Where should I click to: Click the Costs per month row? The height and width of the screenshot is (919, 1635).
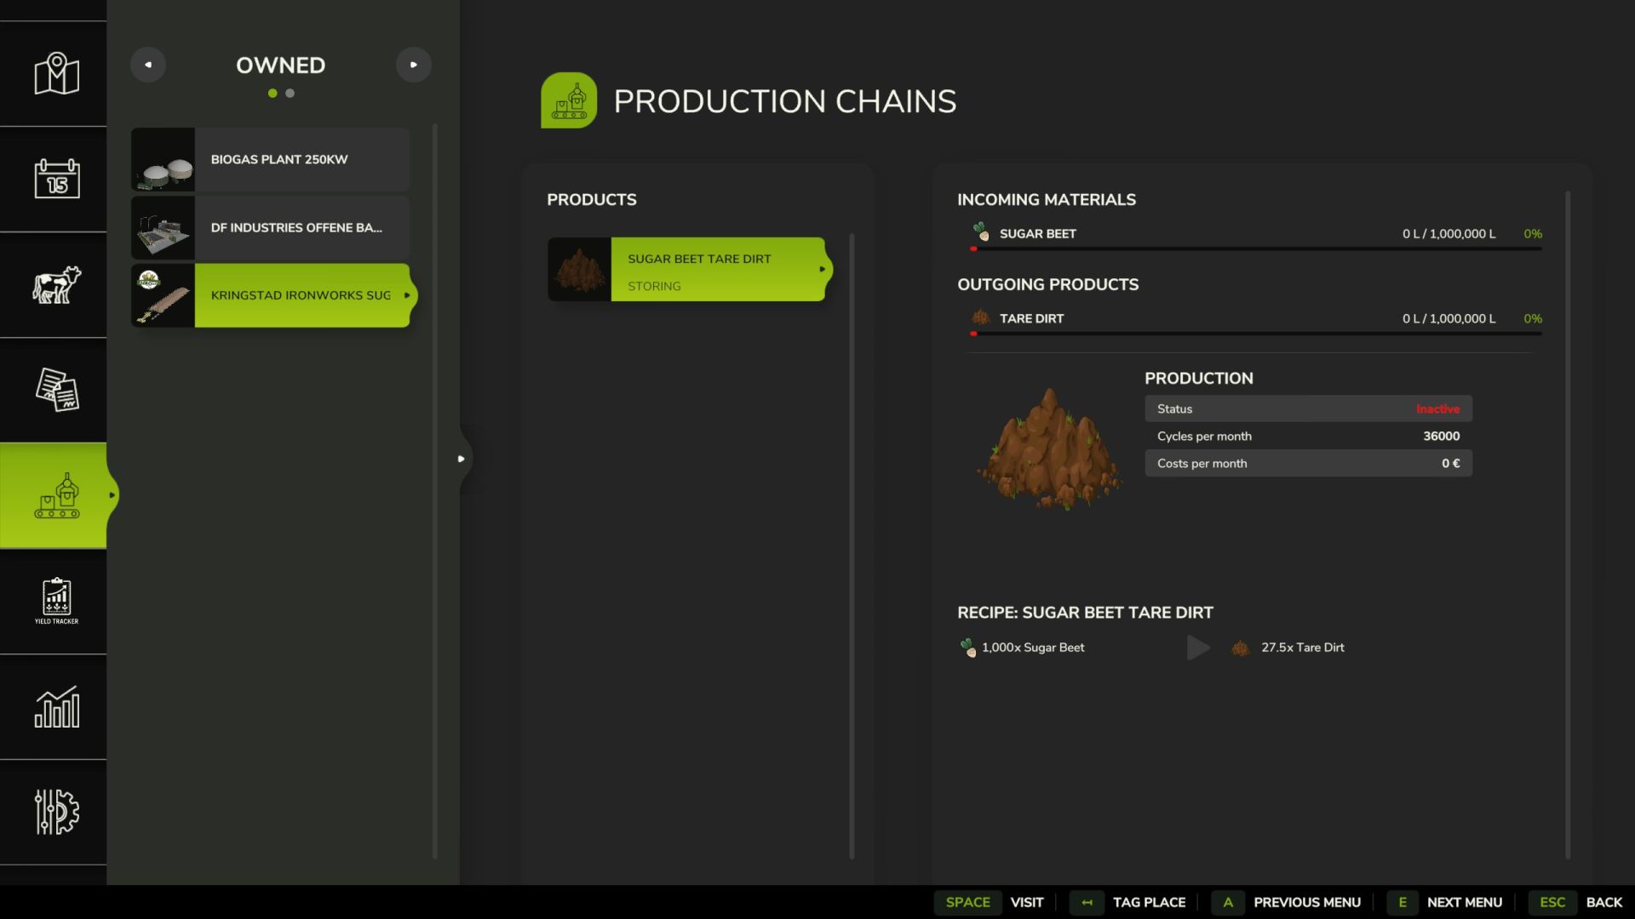1308,463
